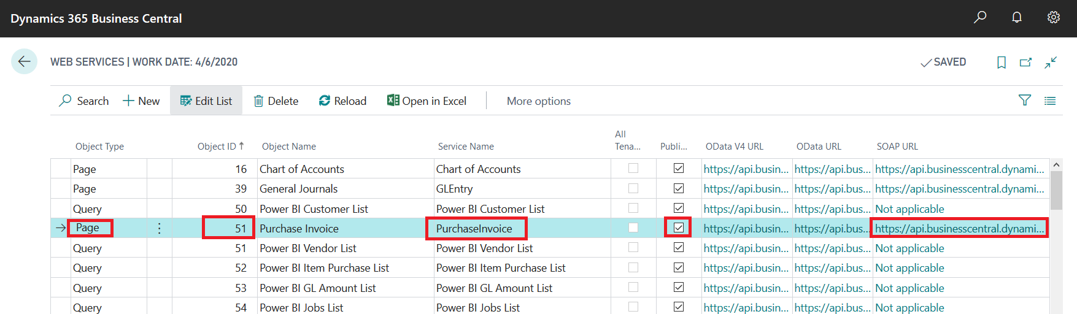Open the settings gear
The image size is (1077, 314).
coord(1054,18)
